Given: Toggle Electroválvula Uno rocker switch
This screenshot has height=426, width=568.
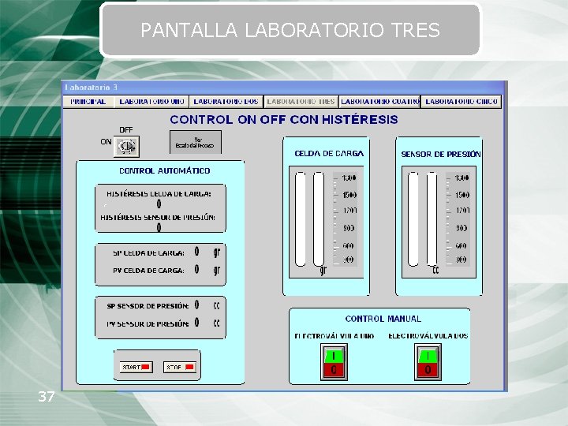Looking at the screenshot, I should (334, 362).
